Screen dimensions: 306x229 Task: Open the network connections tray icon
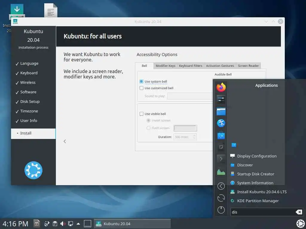tap(71, 224)
